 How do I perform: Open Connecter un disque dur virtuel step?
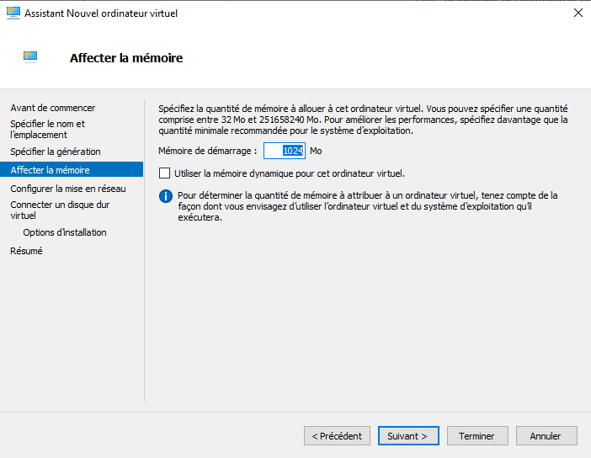coord(60,210)
